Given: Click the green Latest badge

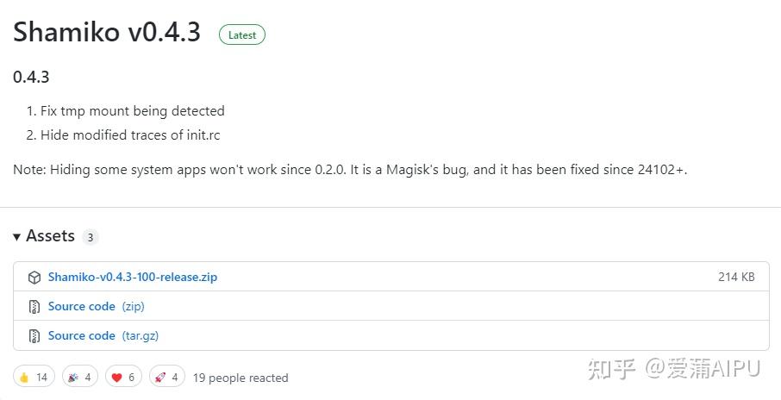Looking at the screenshot, I should (242, 35).
